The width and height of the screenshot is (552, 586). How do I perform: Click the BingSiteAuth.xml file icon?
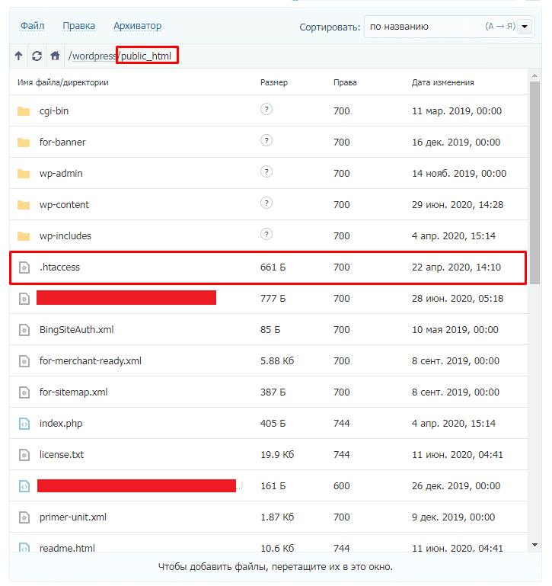coord(24,330)
